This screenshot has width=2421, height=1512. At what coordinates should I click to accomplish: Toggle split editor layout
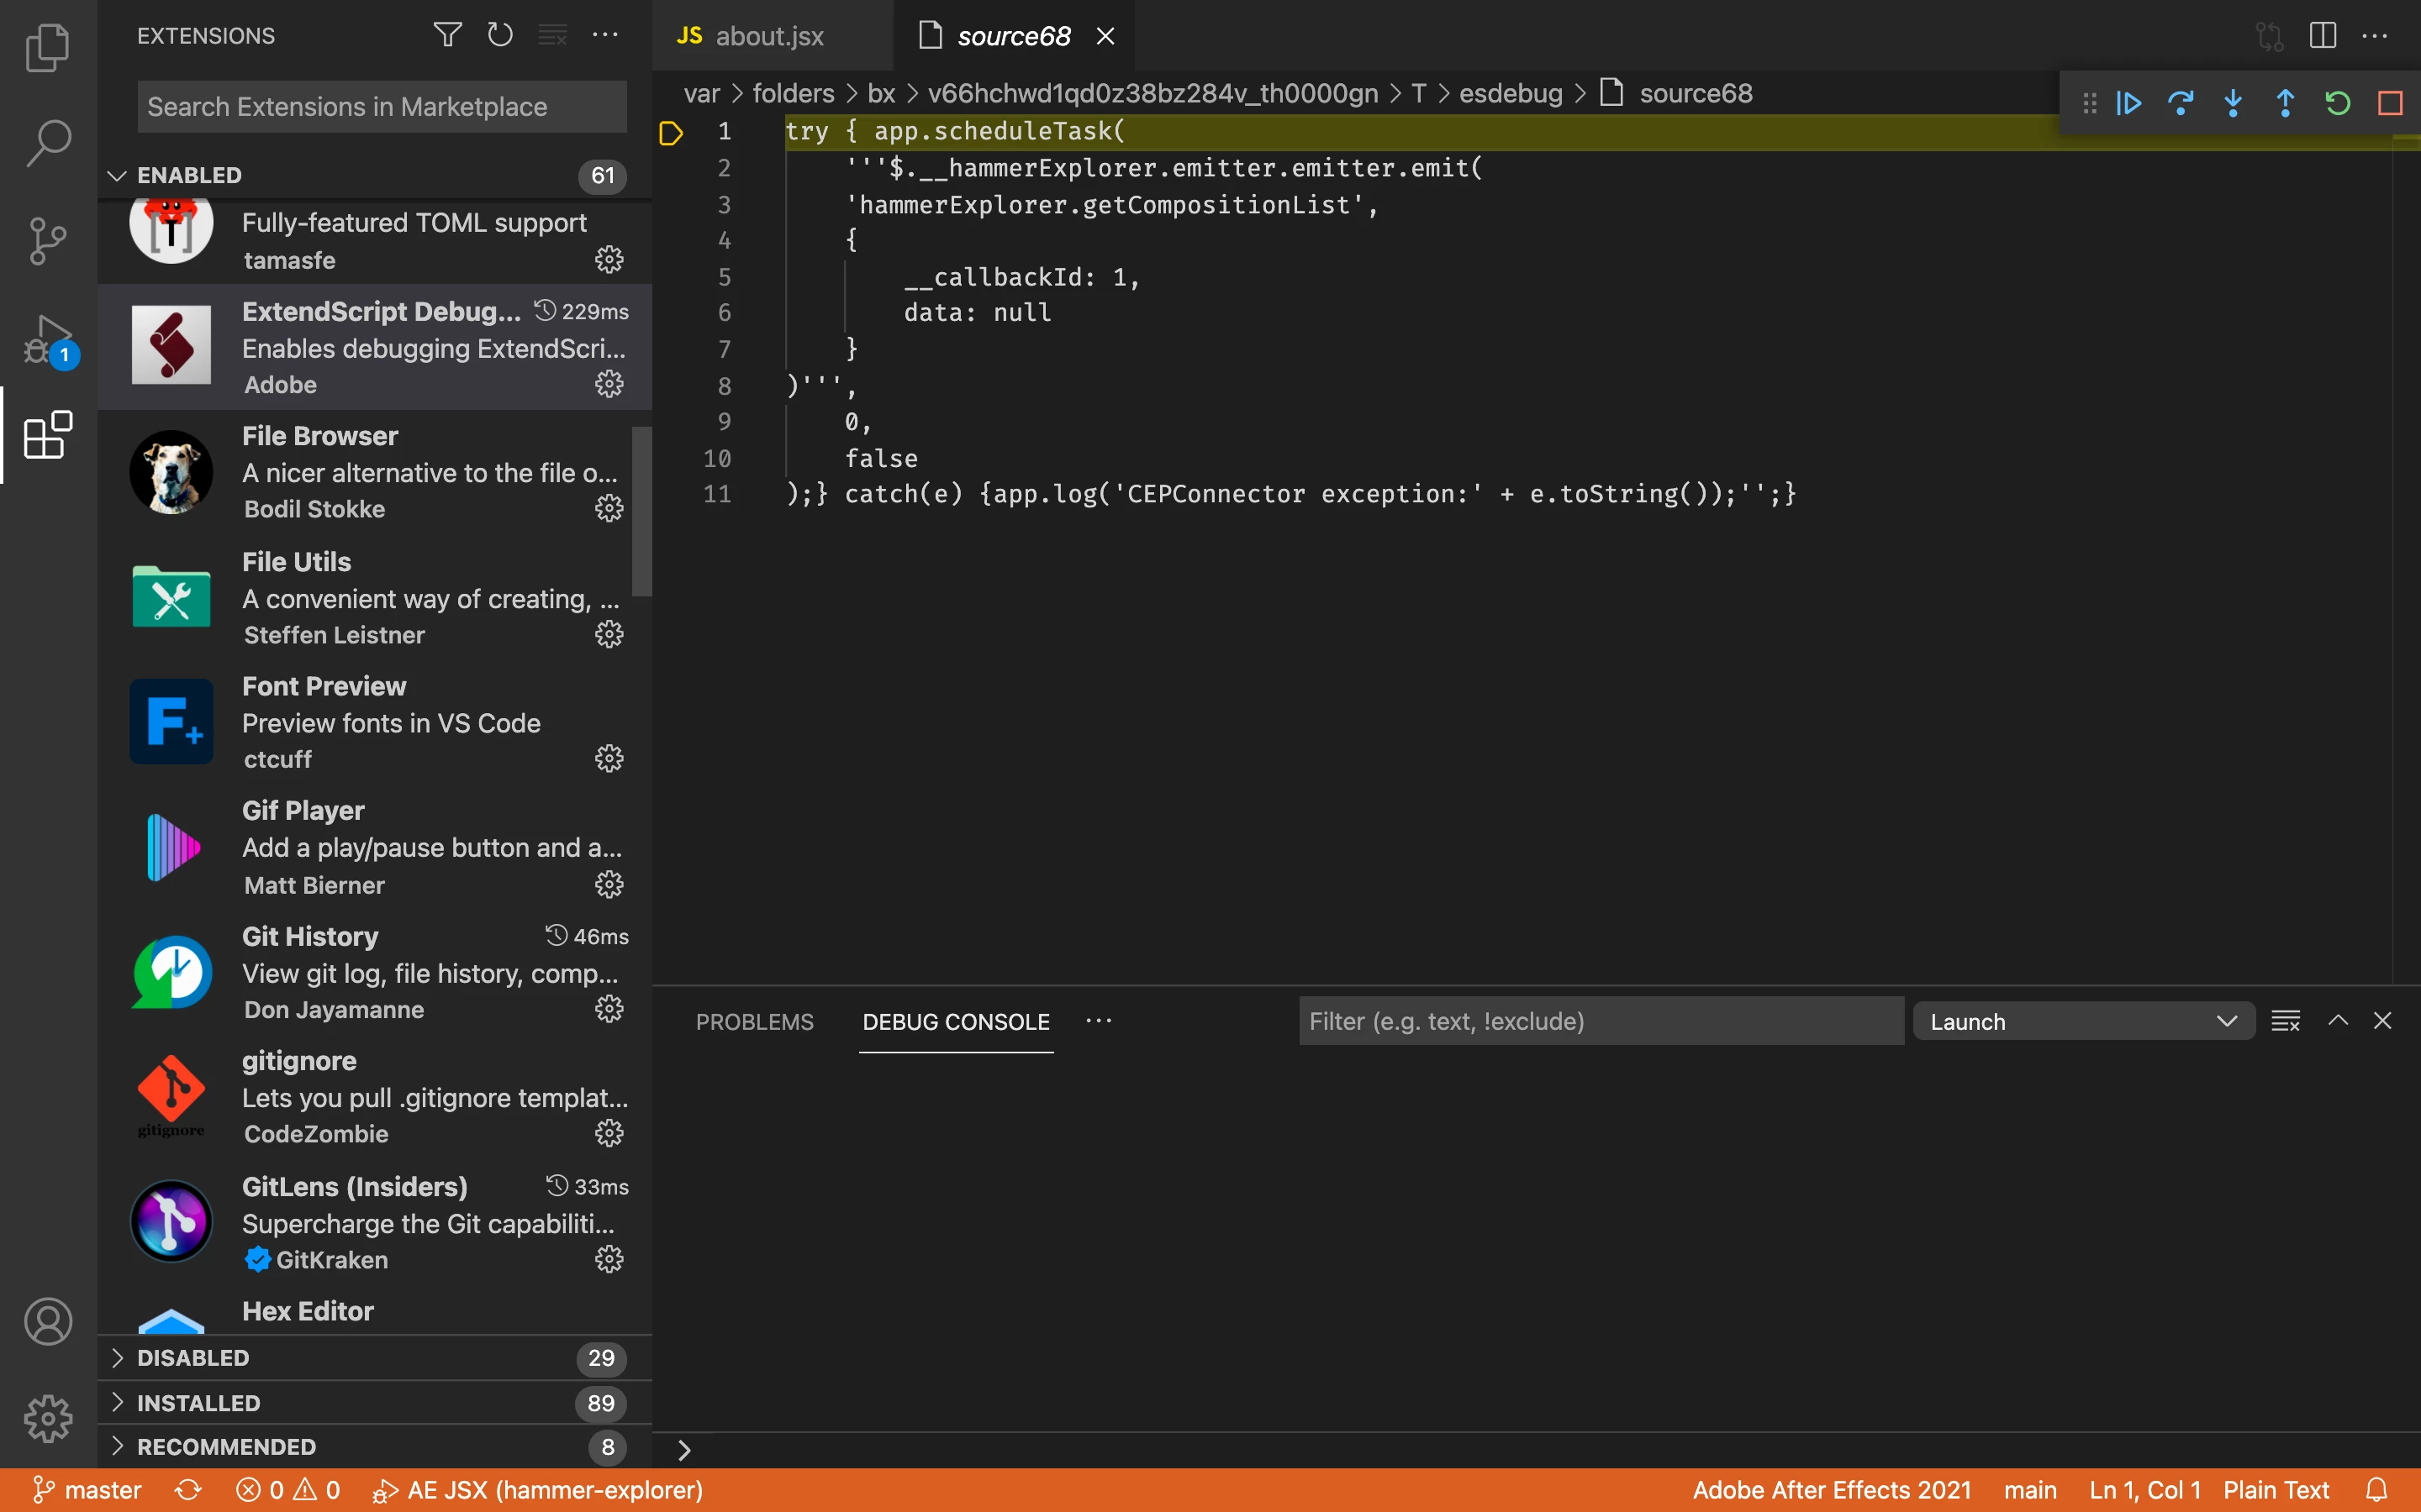tap(2322, 36)
